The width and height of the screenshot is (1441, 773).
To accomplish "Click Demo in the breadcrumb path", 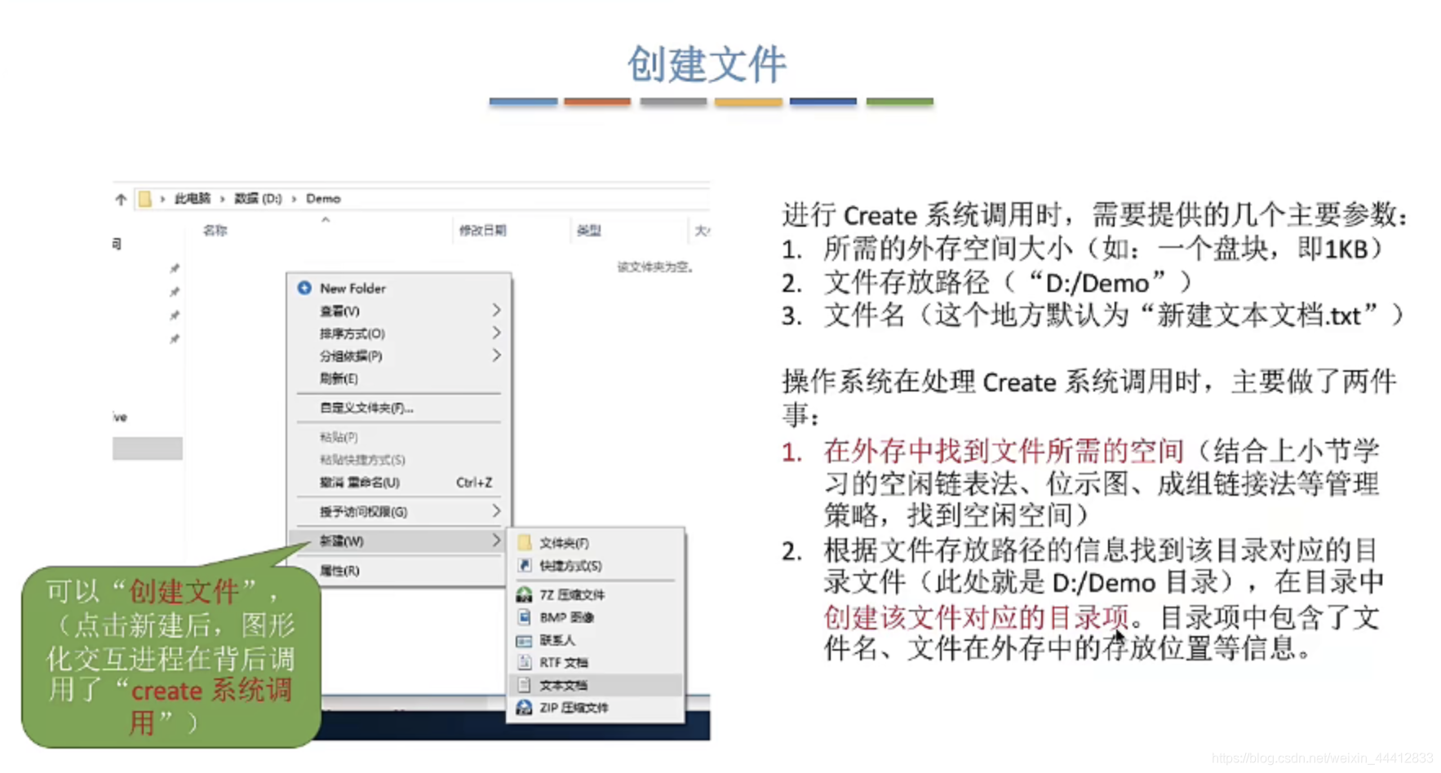I will (323, 198).
